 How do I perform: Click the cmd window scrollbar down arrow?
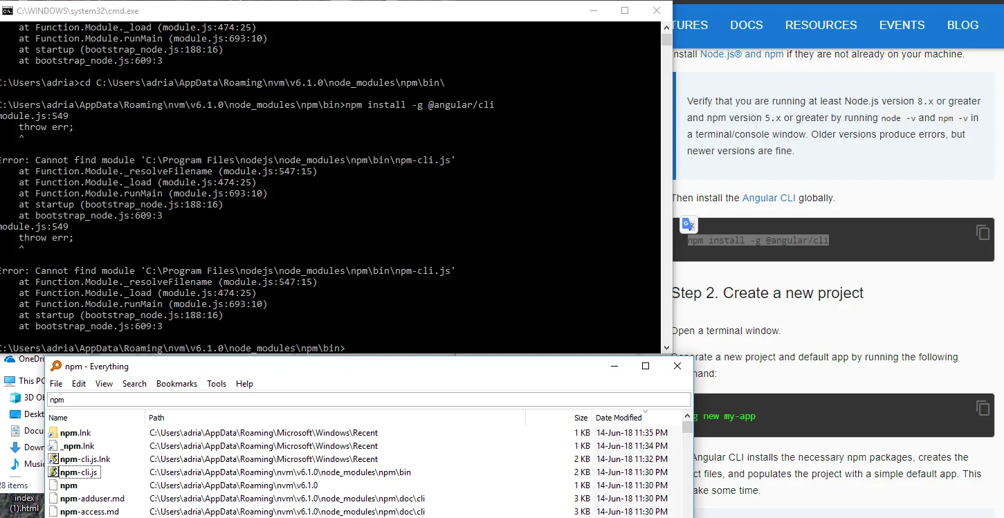(667, 348)
